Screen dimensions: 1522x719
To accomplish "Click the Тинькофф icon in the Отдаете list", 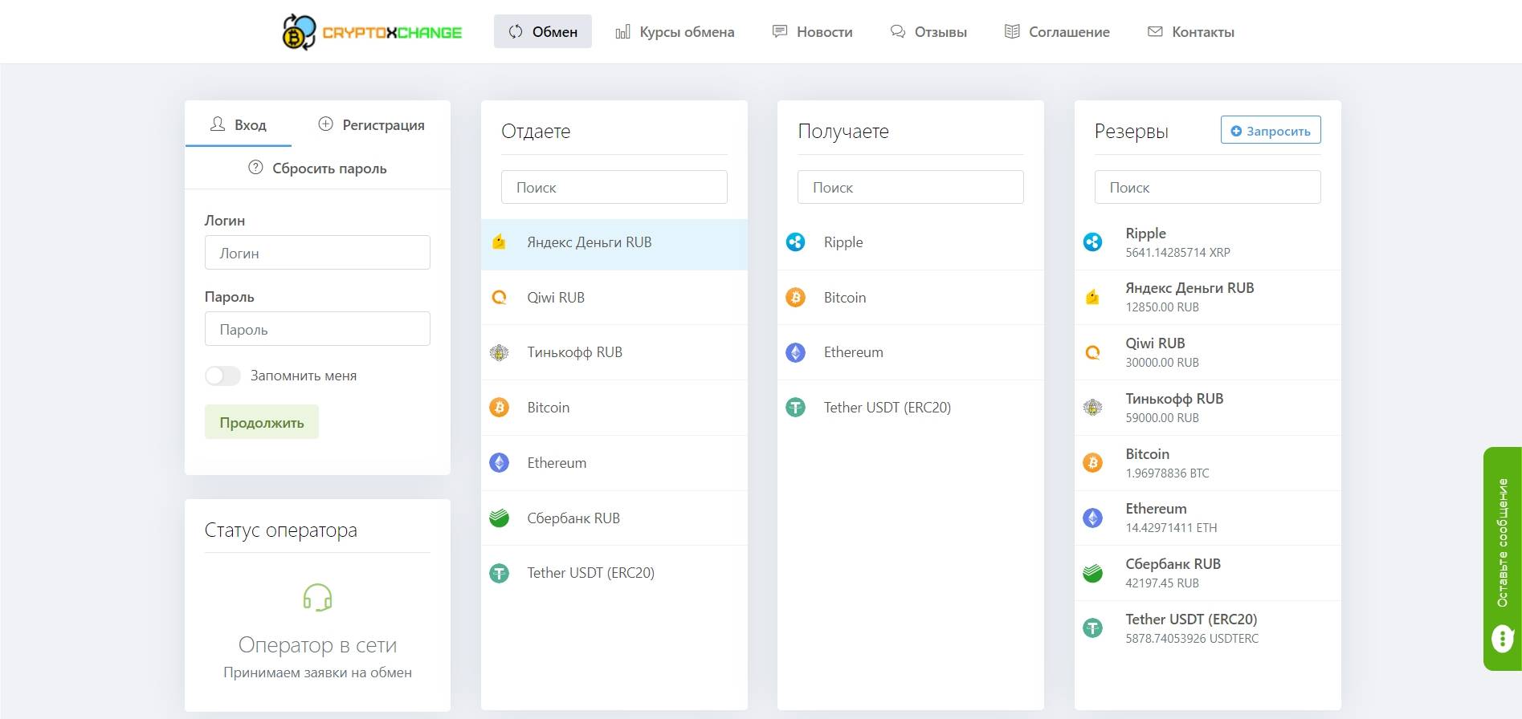I will click(x=499, y=352).
